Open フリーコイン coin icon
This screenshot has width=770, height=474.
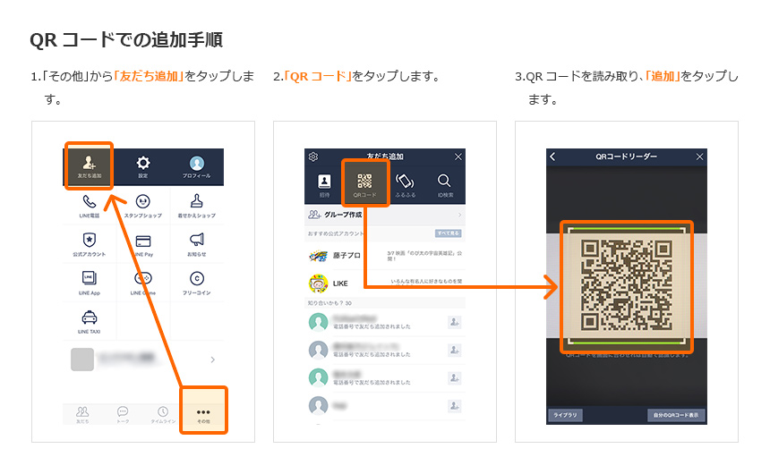pyautogui.click(x=196, y=284)
